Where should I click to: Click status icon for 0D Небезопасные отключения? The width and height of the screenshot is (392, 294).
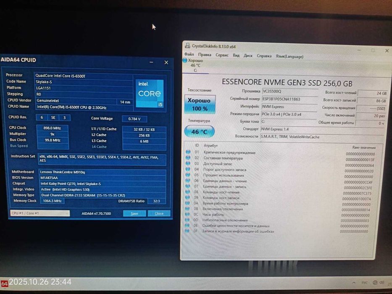tap(187, 220)
